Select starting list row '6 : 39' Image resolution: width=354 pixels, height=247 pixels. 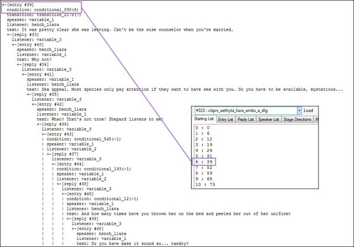pyautogui.click(x=204, y=162)
